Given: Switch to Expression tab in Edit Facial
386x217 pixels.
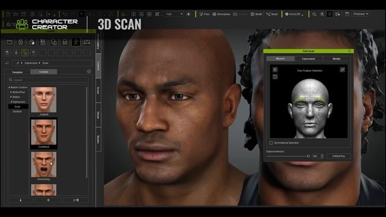Looking at the screenshot, I should pyautogui.click(x=308, y=59).
